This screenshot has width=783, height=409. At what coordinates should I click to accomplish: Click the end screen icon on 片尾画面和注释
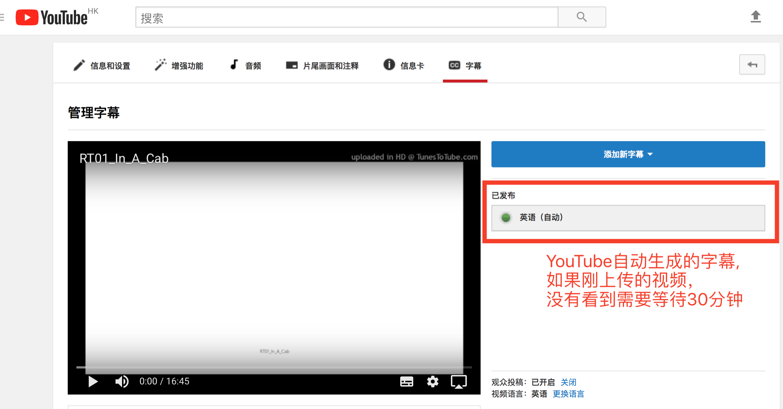click(x=292, y=65)
